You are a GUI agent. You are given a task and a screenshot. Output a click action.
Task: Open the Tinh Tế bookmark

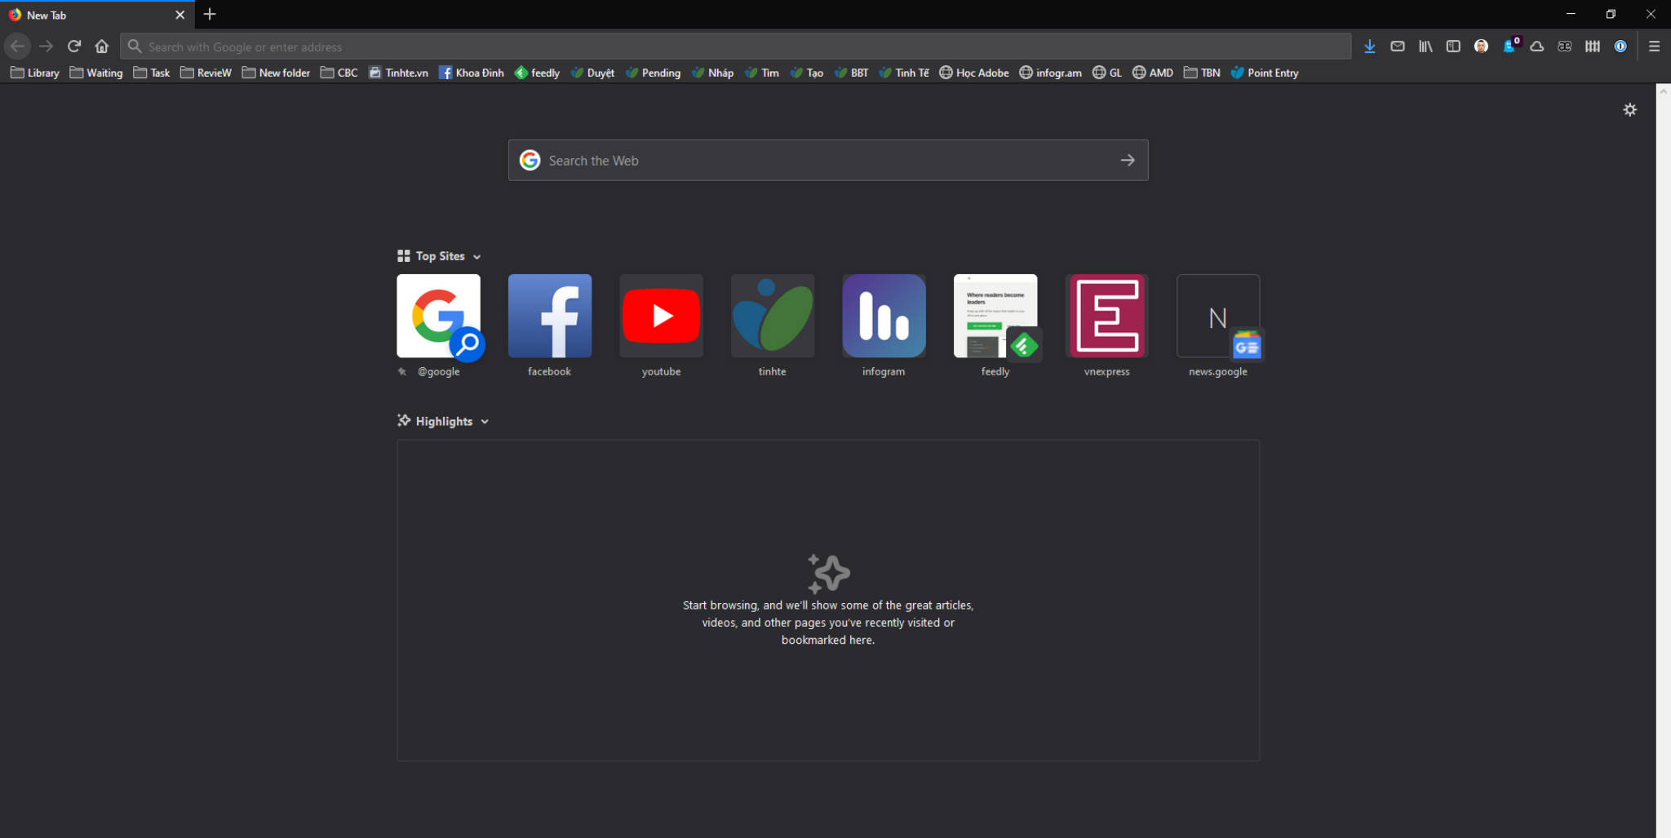point(904,73)
